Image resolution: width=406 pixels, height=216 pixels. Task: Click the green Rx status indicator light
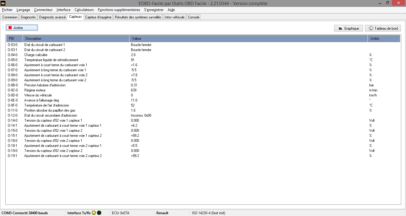(x=99, y=213)
